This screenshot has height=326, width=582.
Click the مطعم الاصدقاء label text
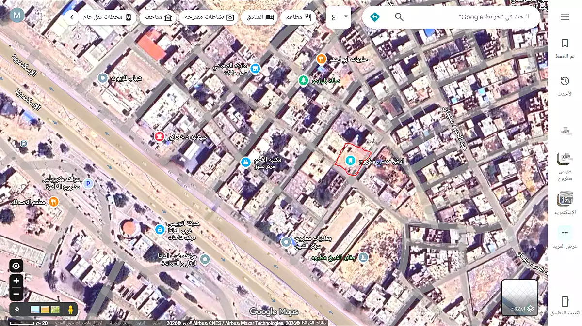(x=28, y=202)
